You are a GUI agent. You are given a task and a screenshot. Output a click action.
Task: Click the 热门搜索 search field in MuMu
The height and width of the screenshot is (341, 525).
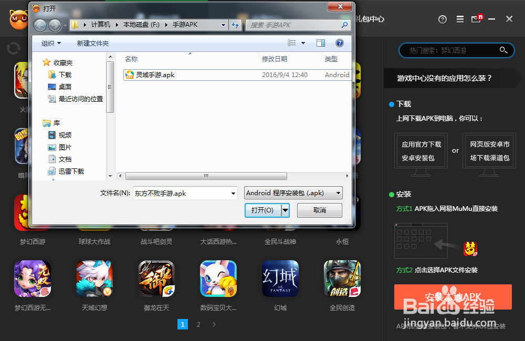(456, 50)
